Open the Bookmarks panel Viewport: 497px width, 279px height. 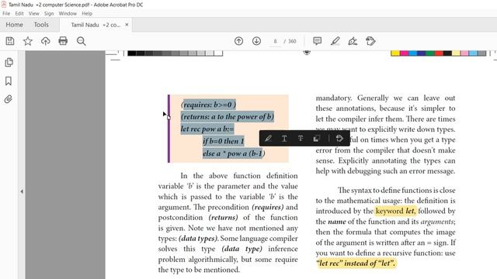(9, 81)
